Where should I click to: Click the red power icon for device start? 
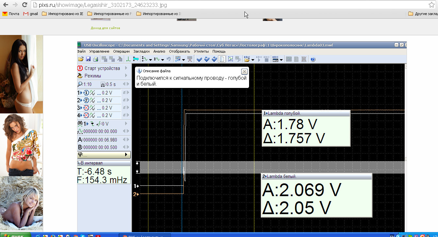point(80,68)
